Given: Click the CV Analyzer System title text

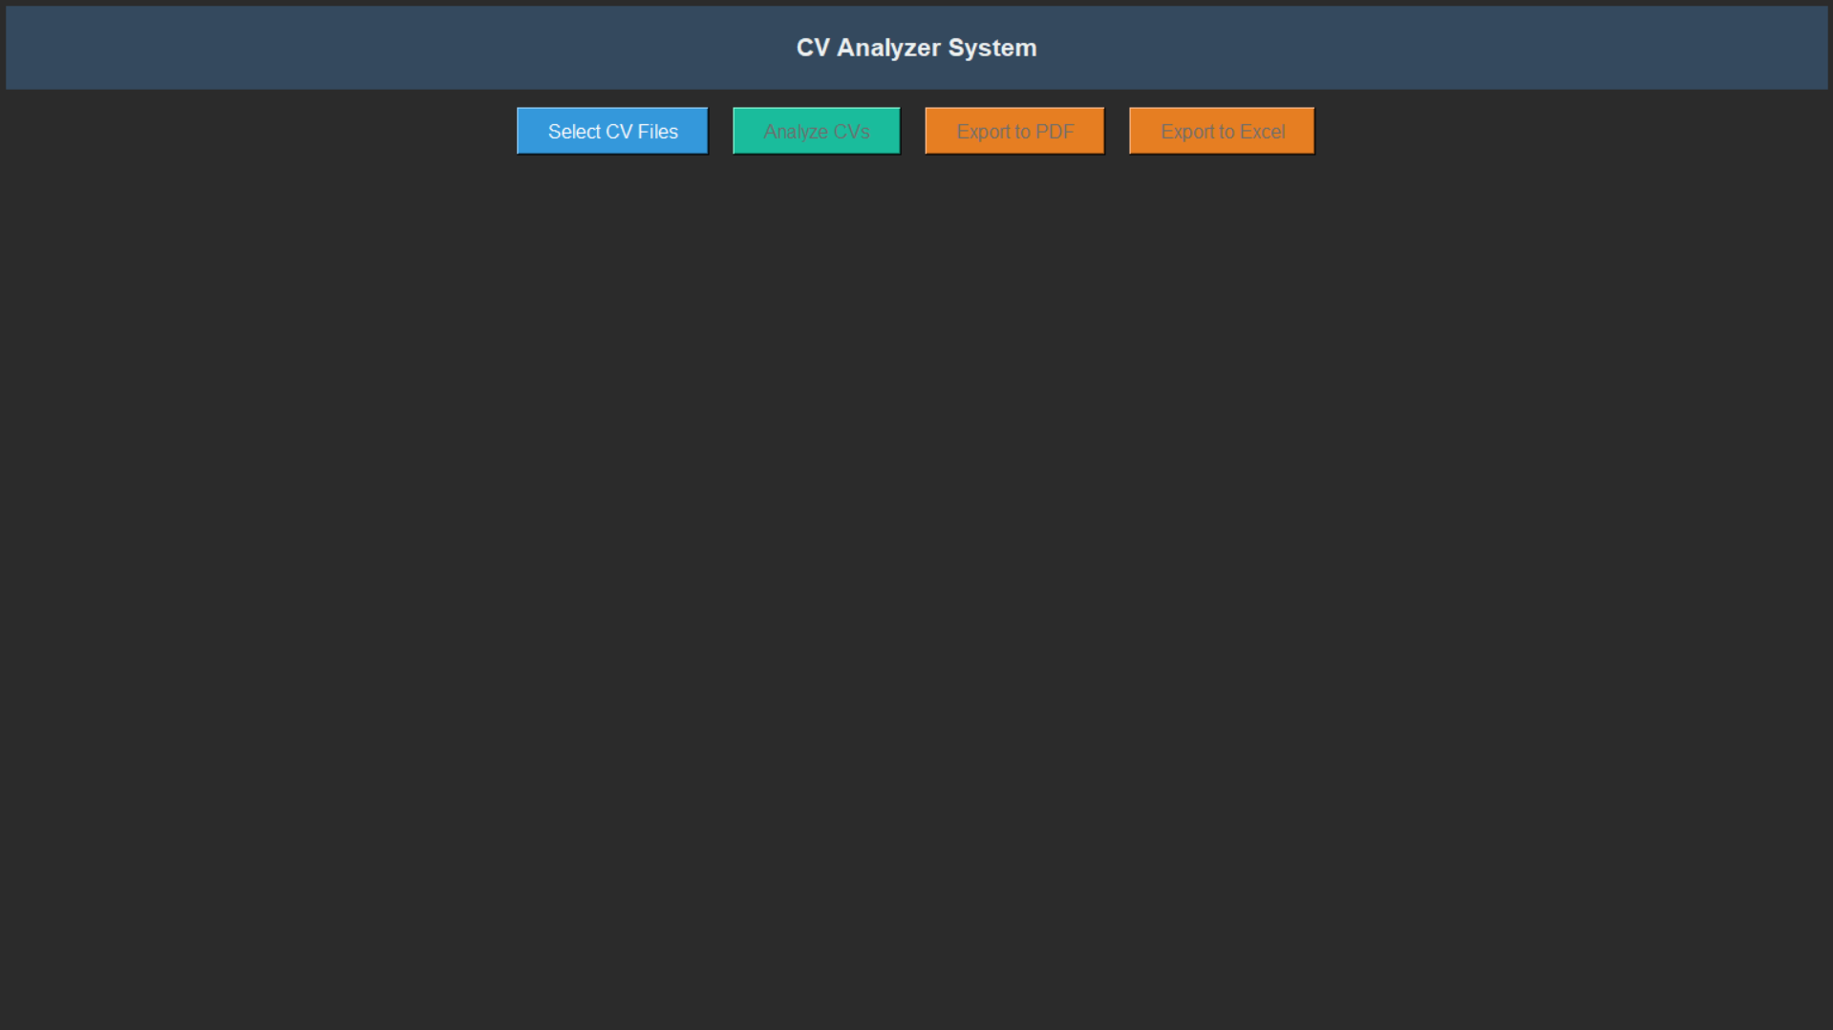Looking at the screenshot, I should click(x=916, y=48).
